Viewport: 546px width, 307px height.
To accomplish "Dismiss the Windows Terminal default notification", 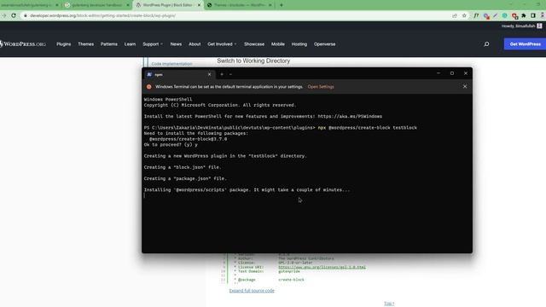I will point(465,86).
